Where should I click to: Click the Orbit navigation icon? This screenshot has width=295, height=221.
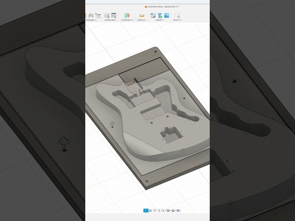pos(146,210)
